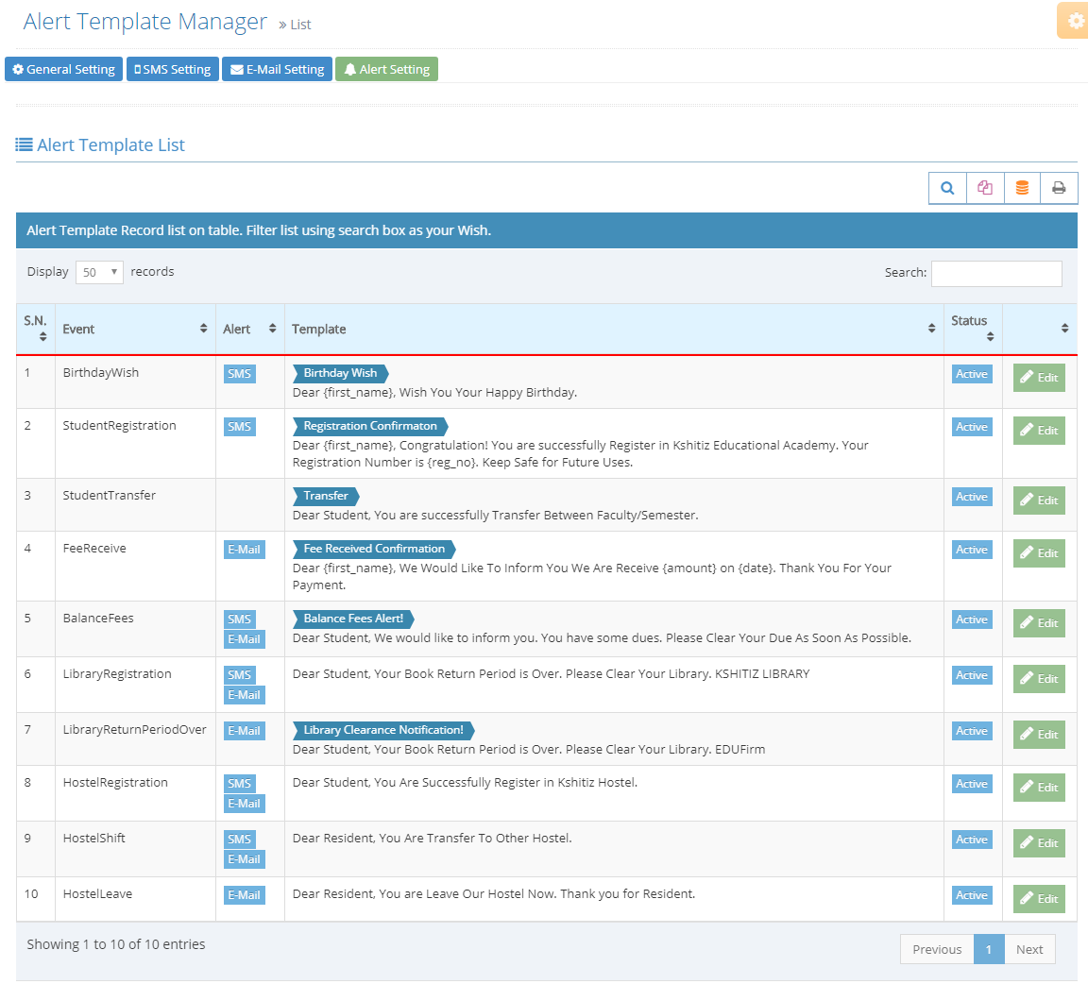Toggle Active status for FeeReceive

(x=972, y=550)
